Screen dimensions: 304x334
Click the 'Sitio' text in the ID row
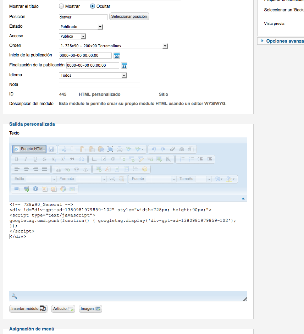point(164,94)
